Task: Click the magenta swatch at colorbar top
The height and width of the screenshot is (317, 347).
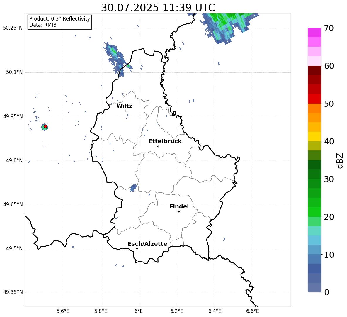Action: click(314, 33)
